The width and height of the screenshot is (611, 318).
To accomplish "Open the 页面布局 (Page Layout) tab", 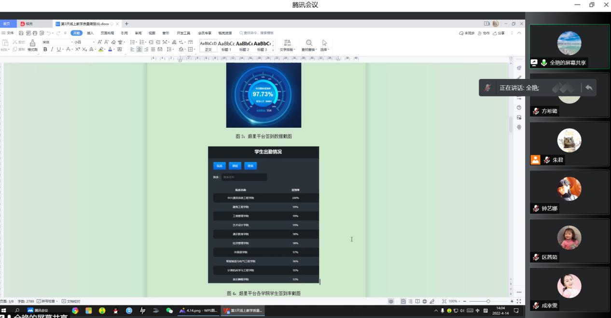I will coord(107,33).
